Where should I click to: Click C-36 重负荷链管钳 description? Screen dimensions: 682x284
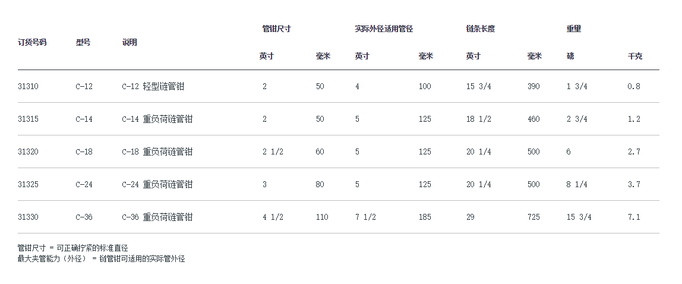[157, 217]
